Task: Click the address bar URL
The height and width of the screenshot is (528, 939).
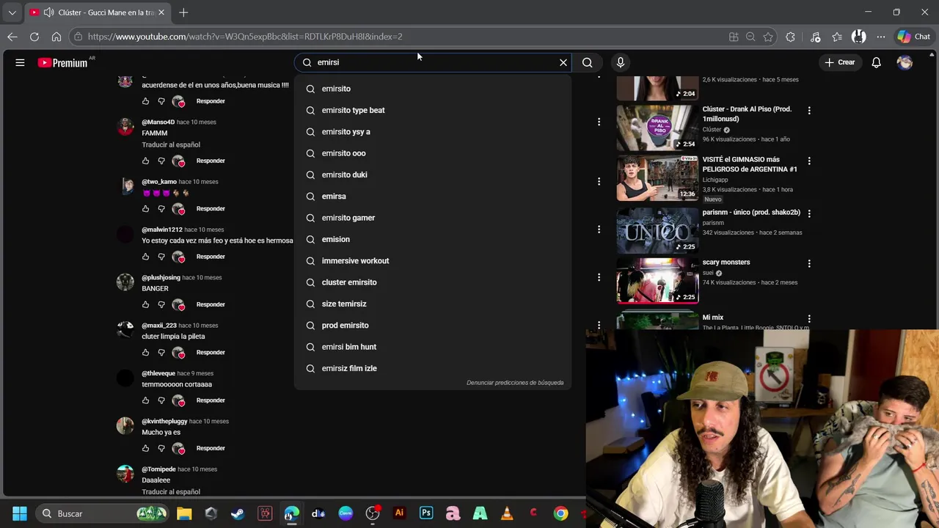Action: (x=245, y=37)
